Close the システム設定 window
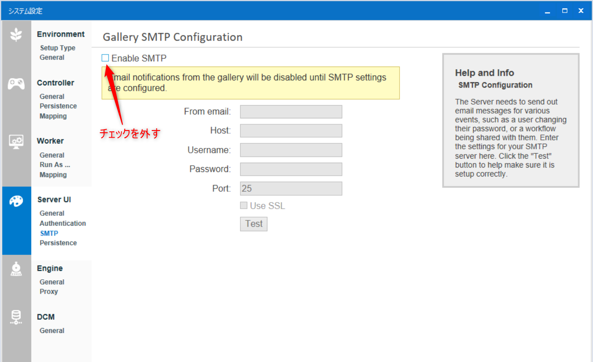 pyautogui.click(x=581, y=11)
